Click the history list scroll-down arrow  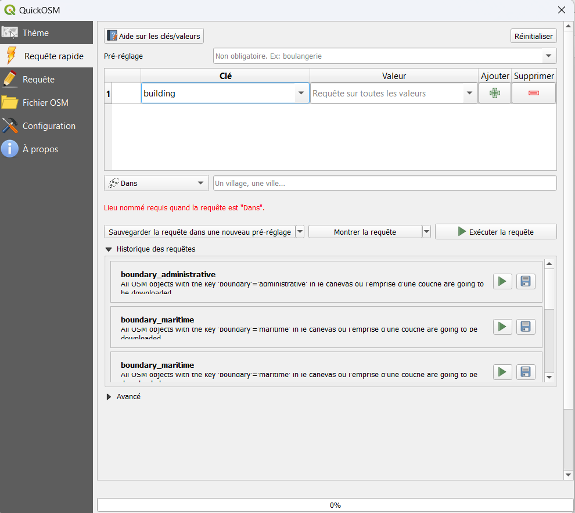549,377
